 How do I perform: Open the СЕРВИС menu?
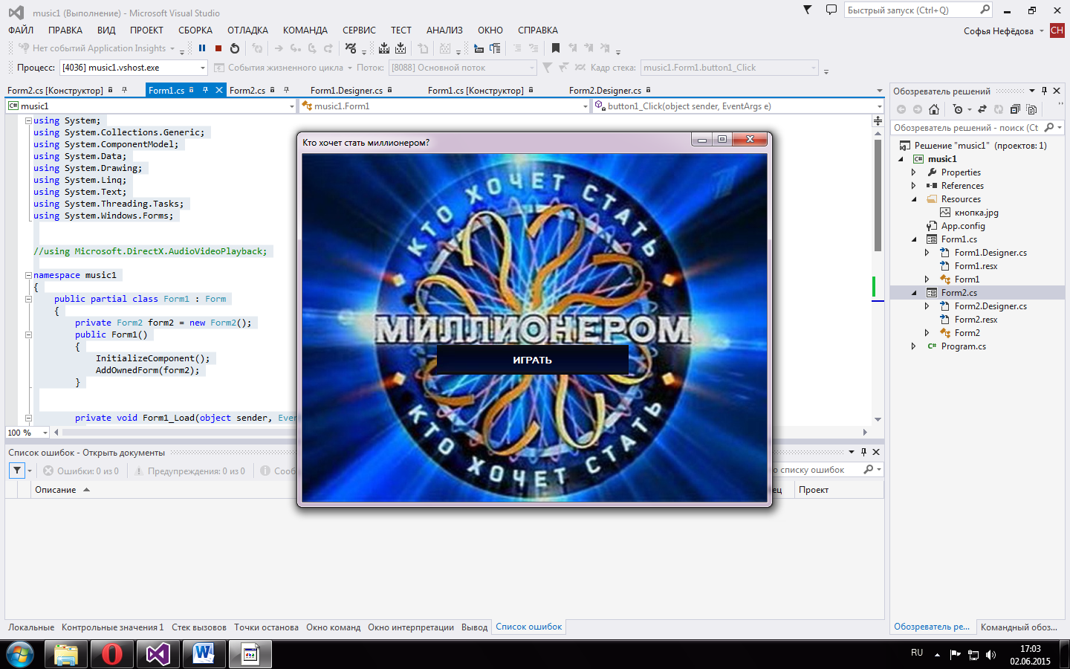(x=359, y=30)
